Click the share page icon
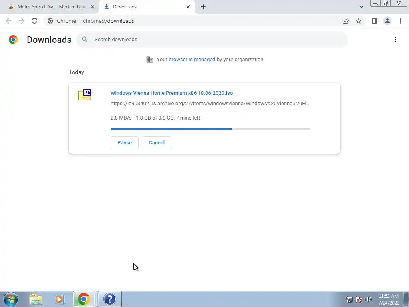 coord(346,21)
